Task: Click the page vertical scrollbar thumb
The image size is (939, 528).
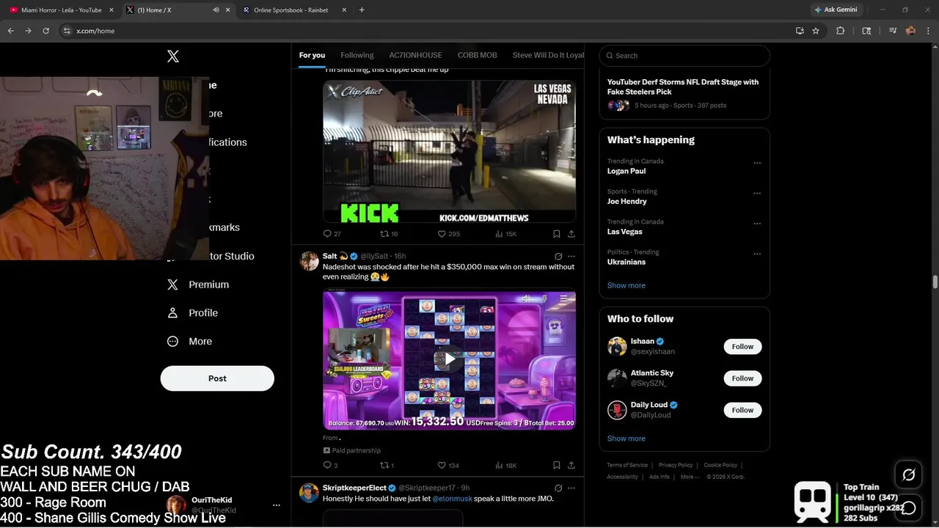Action: pos(935,282)
